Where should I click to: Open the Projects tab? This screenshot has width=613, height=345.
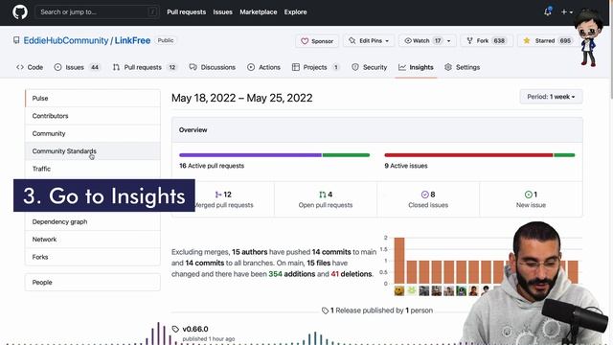click(315, 67)
